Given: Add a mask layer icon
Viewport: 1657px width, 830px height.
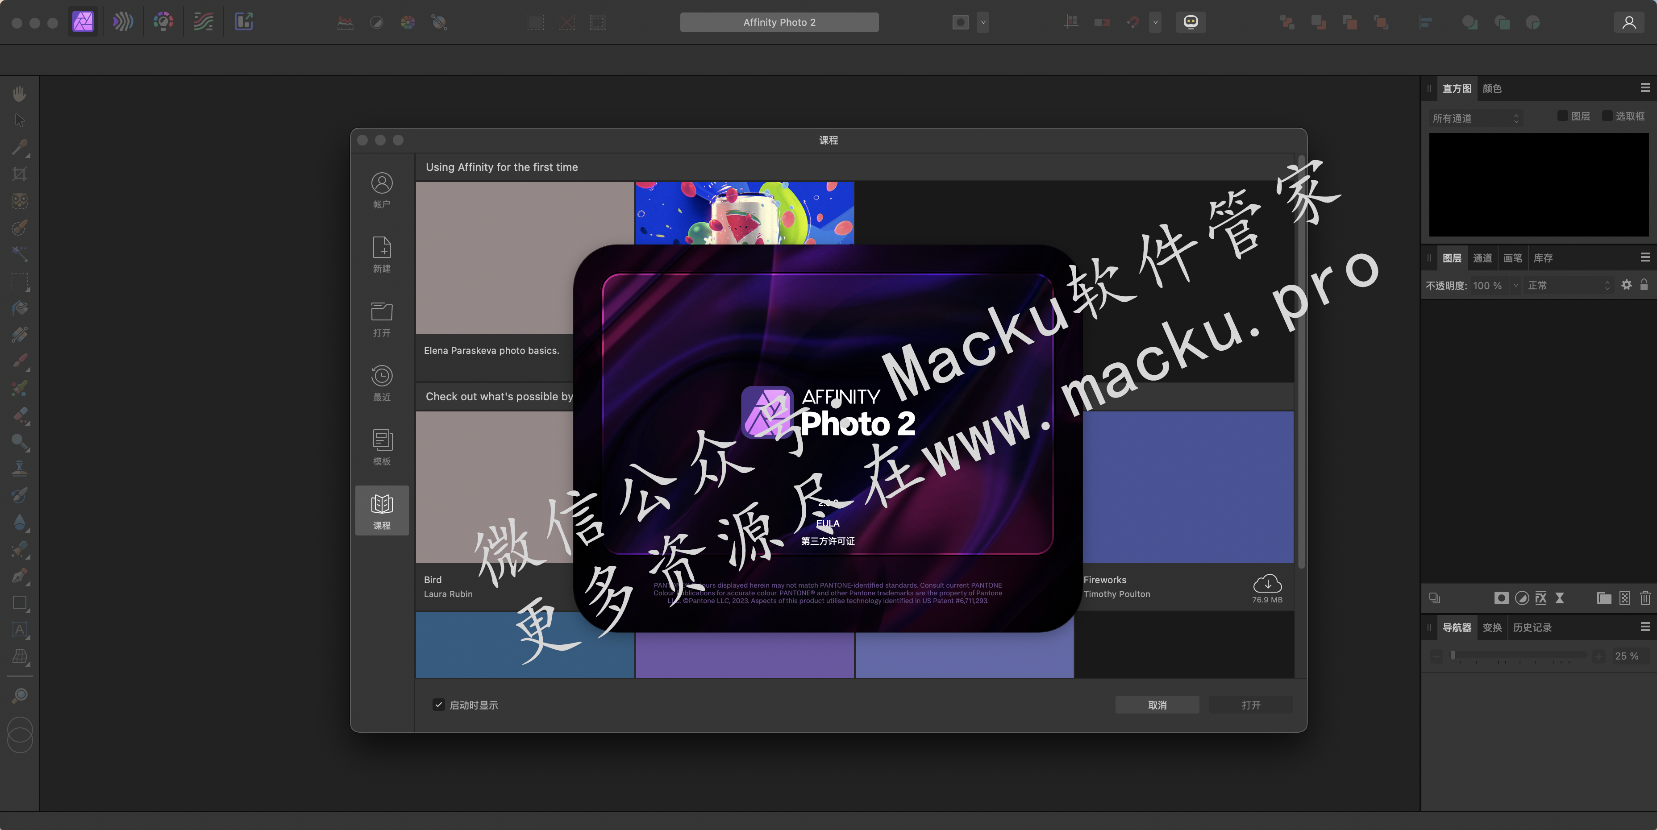Looking at the screenshot, I should [1501, 598].
